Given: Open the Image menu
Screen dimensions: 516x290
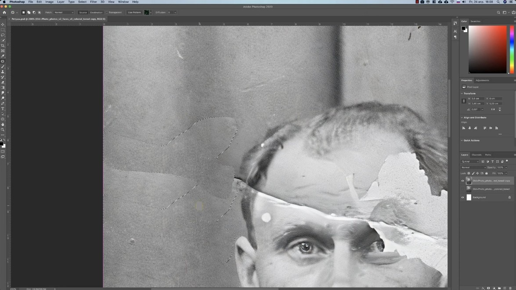Looking at the screenshot, I should click(x=49, y=2).
